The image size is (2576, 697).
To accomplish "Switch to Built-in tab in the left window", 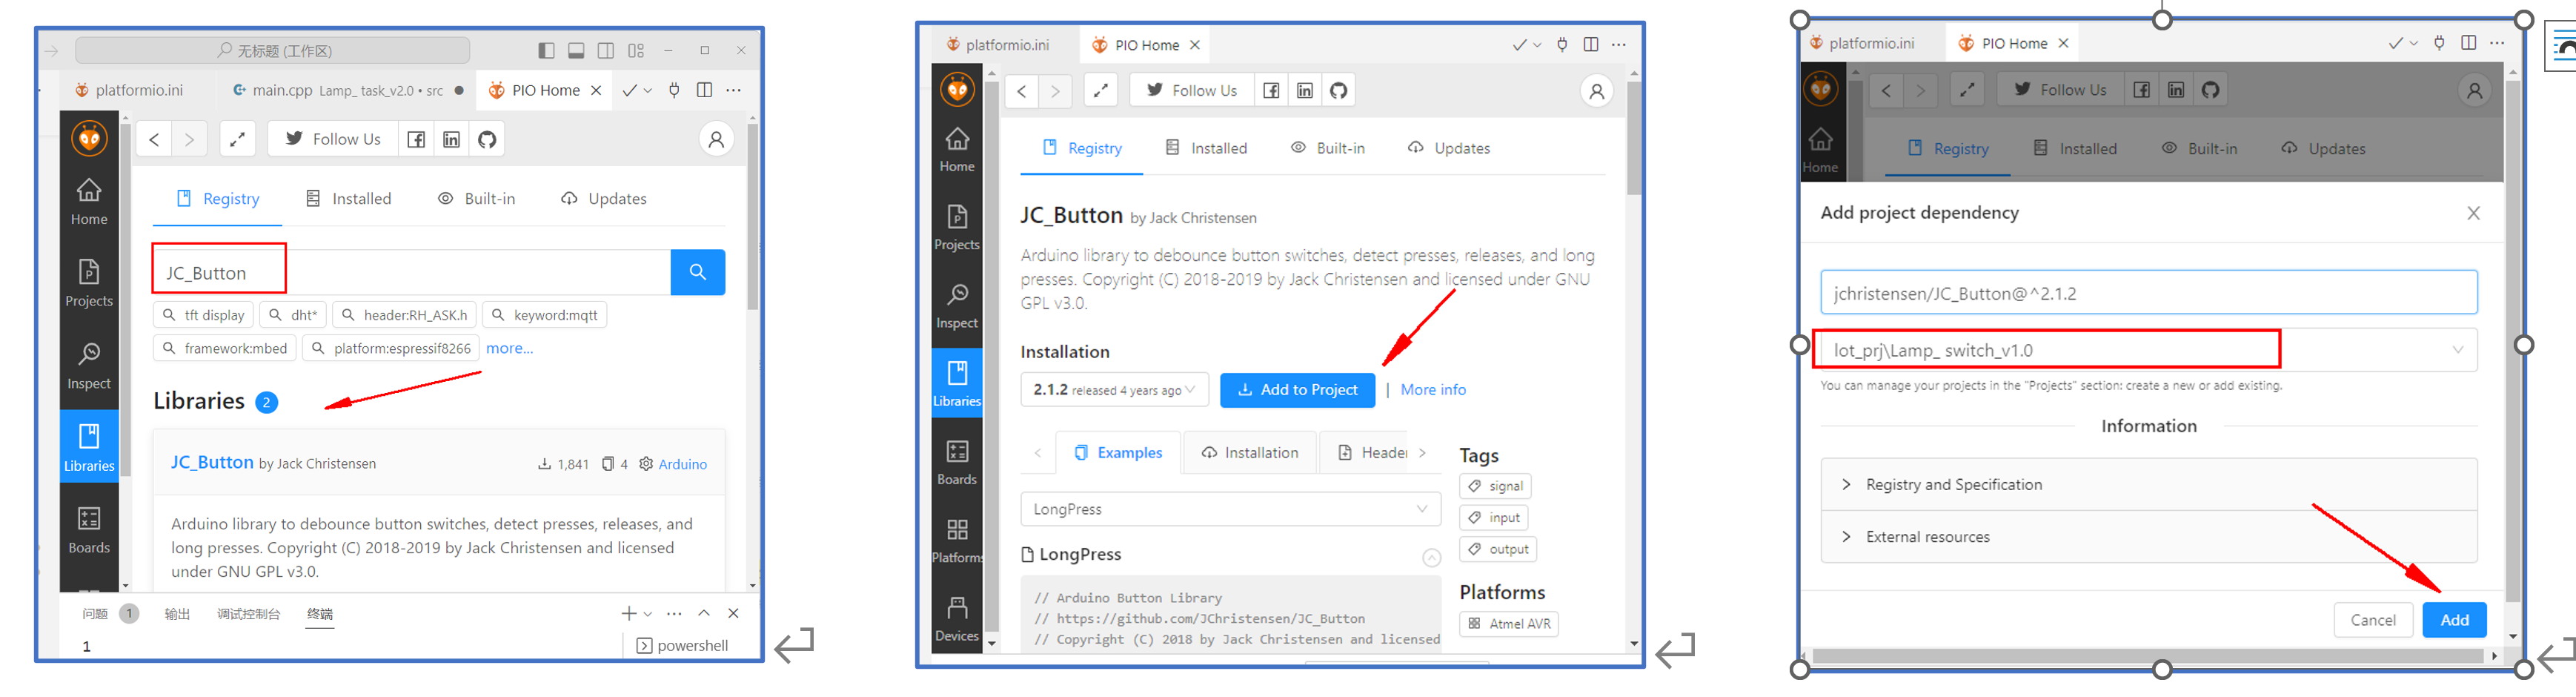I will [477, 199].
